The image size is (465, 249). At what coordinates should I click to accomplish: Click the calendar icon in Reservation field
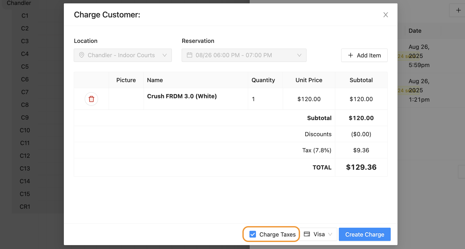click(x=189, y=55)
